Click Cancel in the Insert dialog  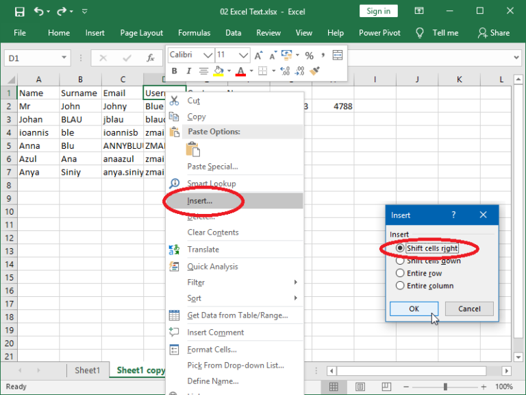[x=469, y=309]
